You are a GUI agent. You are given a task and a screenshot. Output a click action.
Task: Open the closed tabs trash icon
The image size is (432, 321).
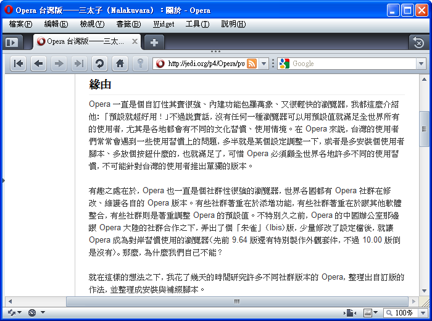(x=418, y=43)
